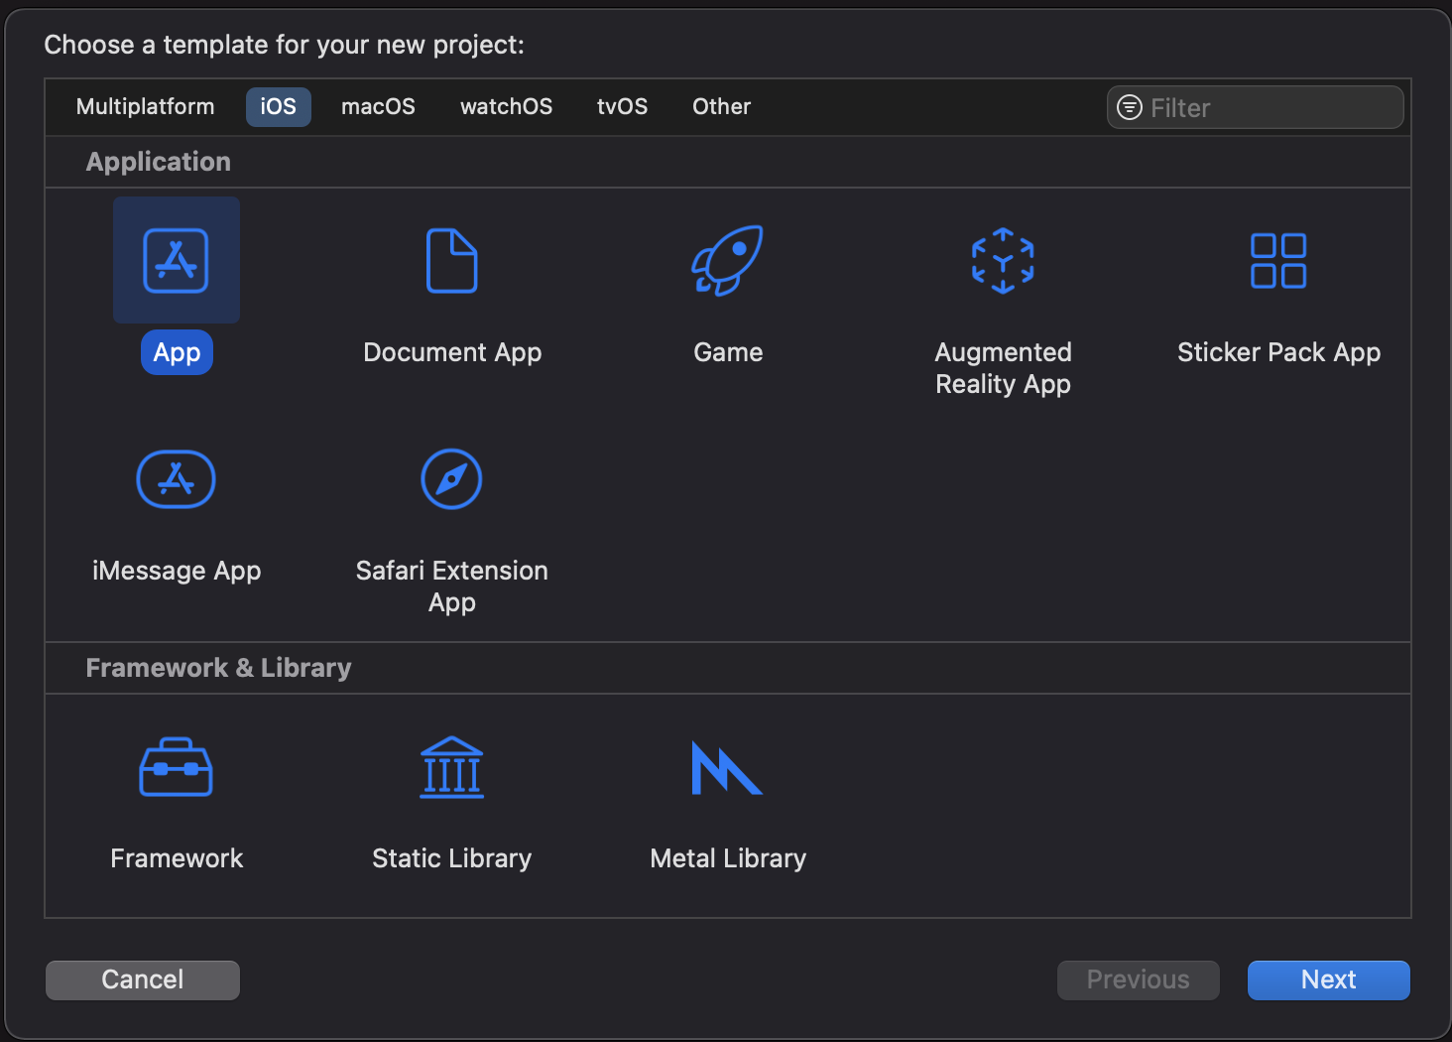Click the highlighted App label
Screen dimensions: 1452x1042
tap(177, 352)
